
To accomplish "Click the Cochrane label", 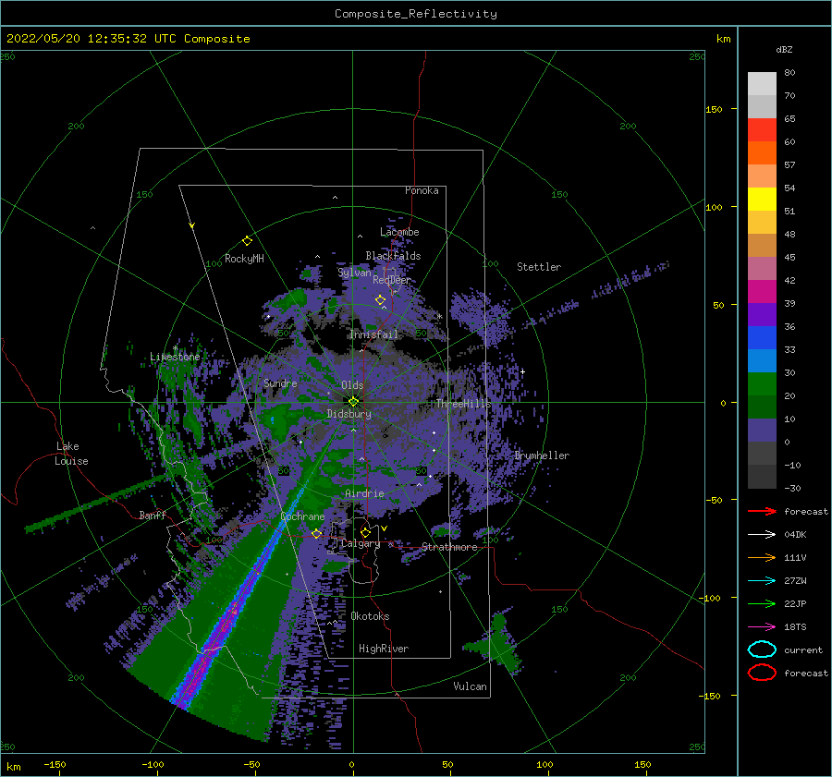I will tap(302, 516).
